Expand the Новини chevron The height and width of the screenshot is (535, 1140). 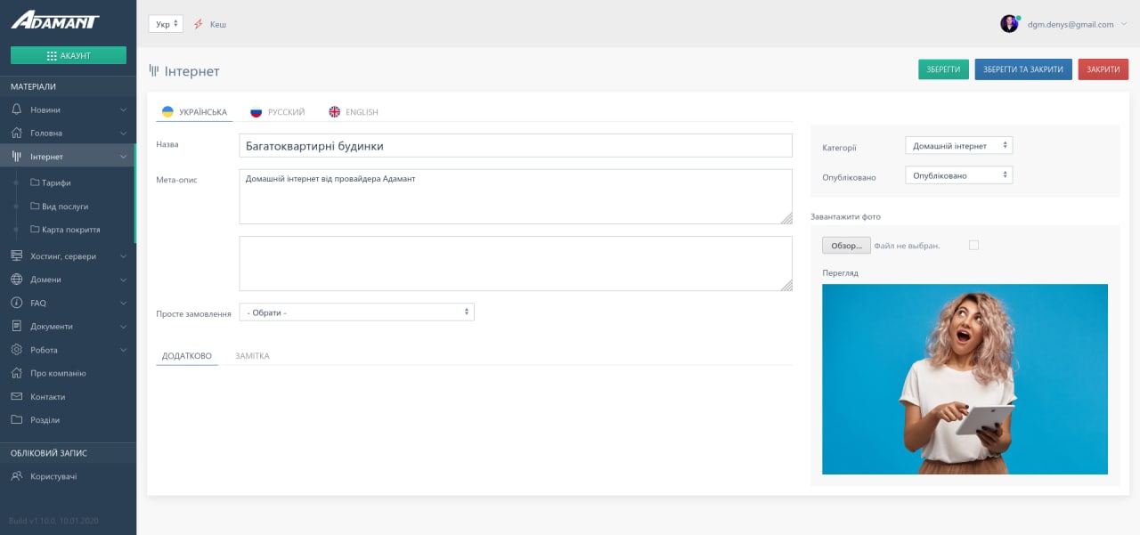124,109
